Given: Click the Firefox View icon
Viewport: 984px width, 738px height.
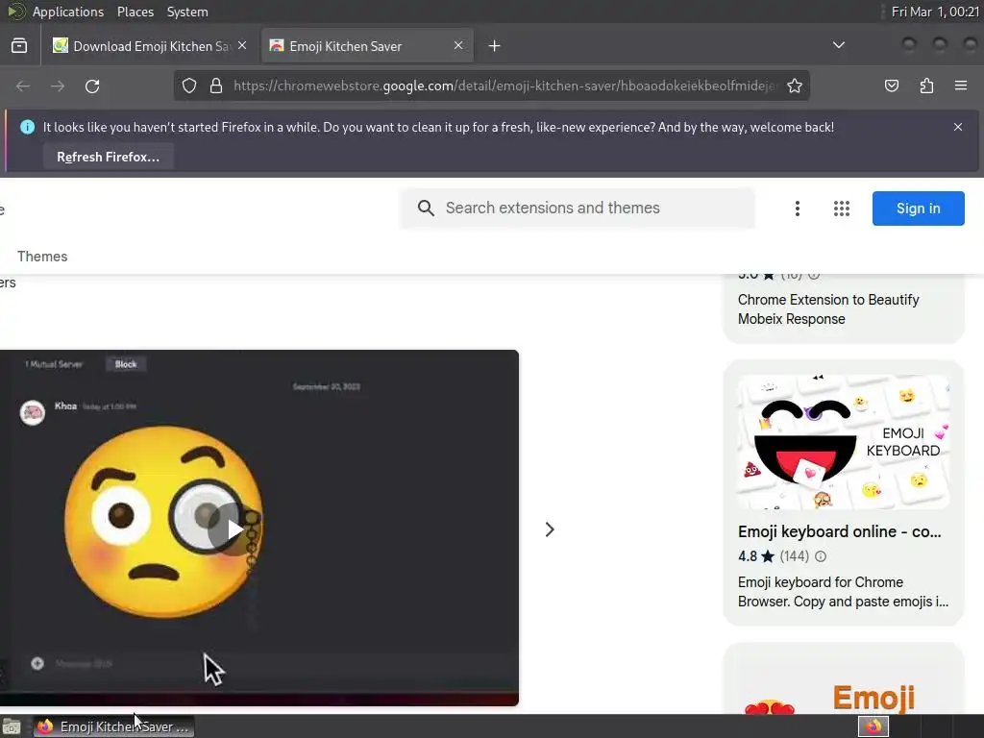Looking at the screenshot, I should coord(19,46).
